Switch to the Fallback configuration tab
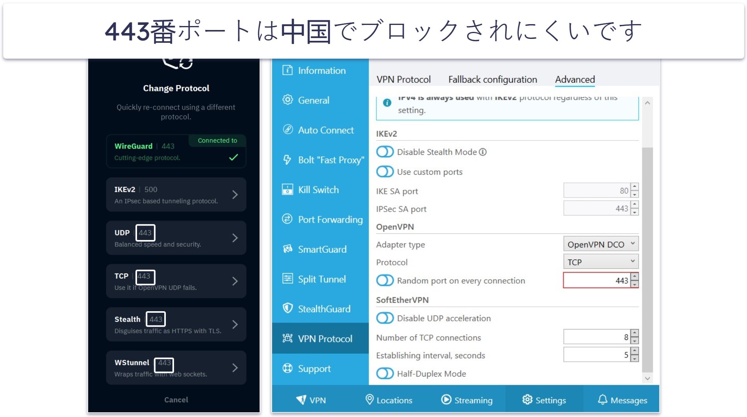 click(x=492, y=79)
